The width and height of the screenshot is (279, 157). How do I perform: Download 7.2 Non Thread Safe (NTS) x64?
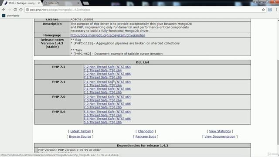[107, 67]
